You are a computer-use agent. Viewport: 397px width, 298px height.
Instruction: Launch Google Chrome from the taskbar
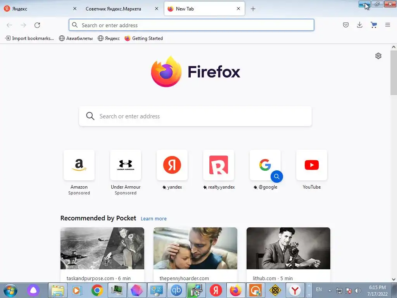click(x=97, y=290)
